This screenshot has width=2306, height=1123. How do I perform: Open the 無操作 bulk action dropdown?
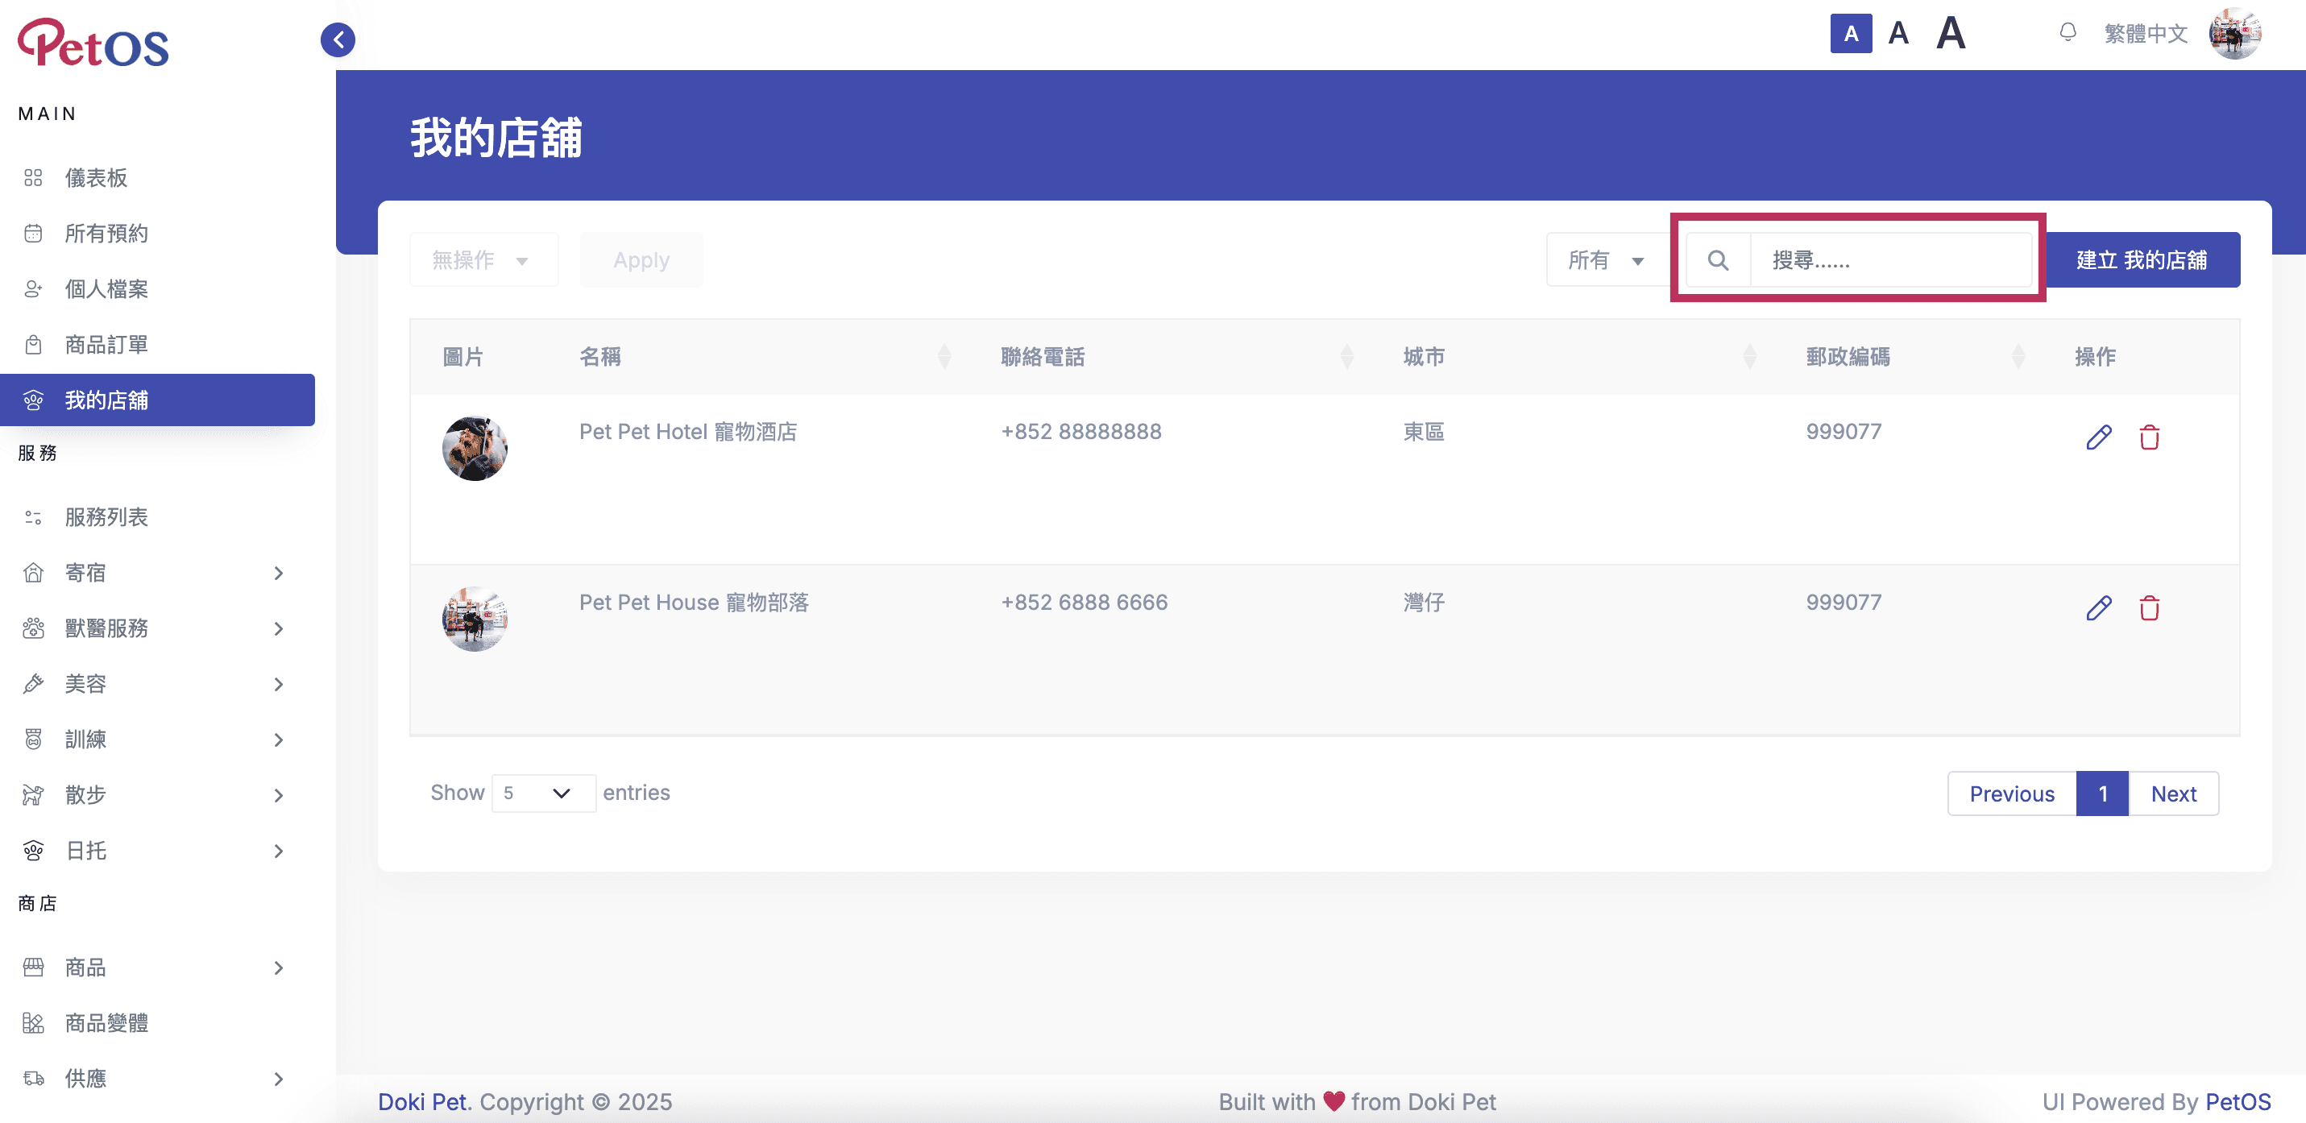(483, 260)
